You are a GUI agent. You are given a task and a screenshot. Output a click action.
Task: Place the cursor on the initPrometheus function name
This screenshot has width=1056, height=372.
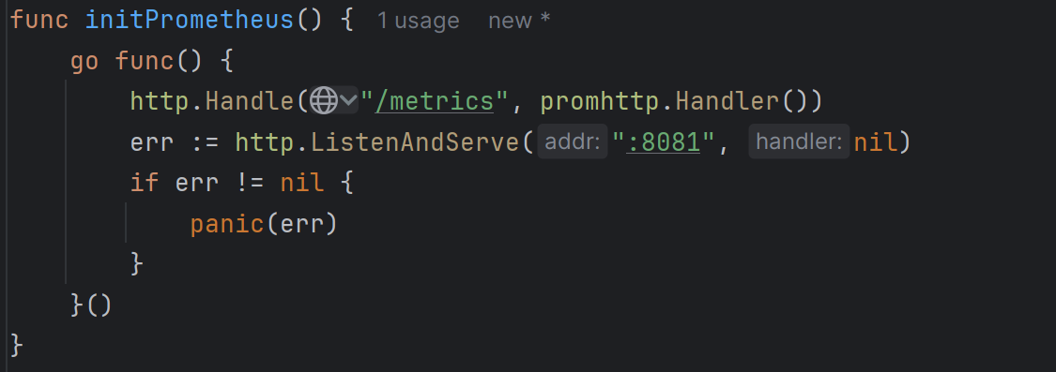[x=190, y=20]
